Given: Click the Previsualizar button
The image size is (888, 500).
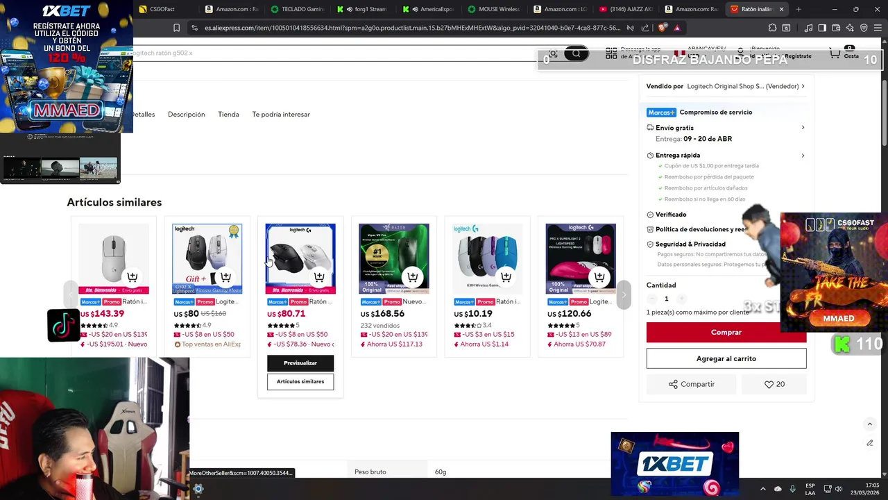Looking at the screenshot, I should point(300,363).
